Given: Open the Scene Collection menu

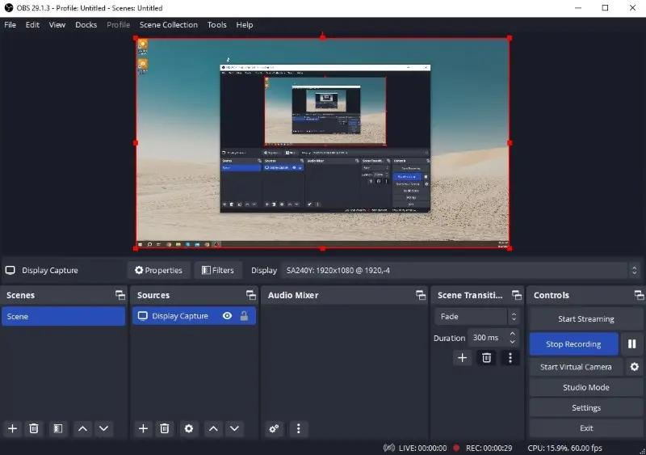Looking at the screenshot, I should 169,25.
